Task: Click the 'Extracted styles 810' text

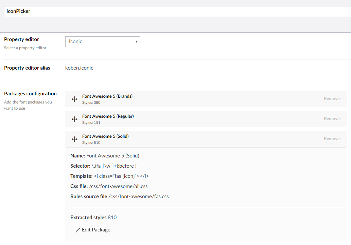Action: point(93,218)
